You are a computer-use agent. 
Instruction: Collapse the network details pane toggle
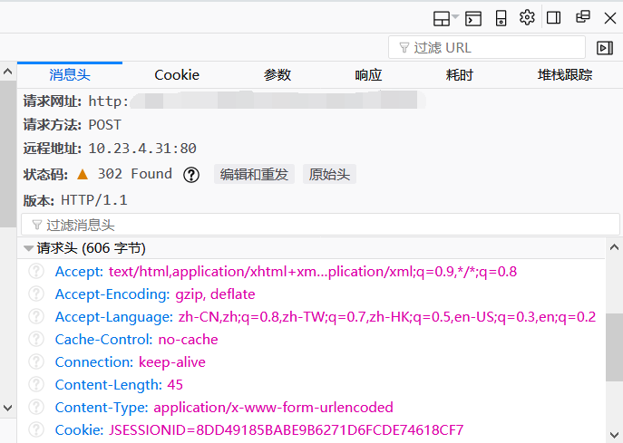pyautogui.click(x=605, y=48)
